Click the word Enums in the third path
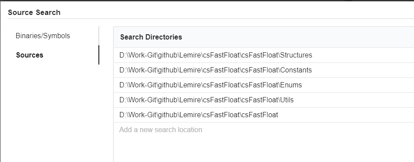This screenshot has width=414, height=162. pos(291,85)
